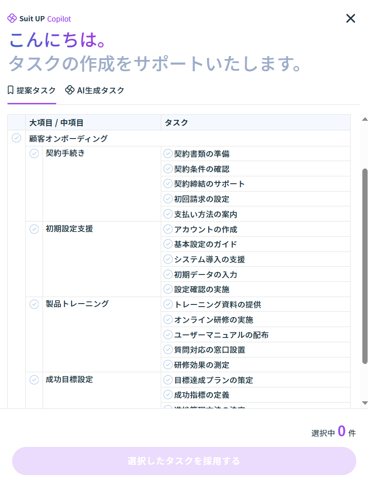Select the アカウントの作成 task
The image size is (368, 486).
point(168,229)
